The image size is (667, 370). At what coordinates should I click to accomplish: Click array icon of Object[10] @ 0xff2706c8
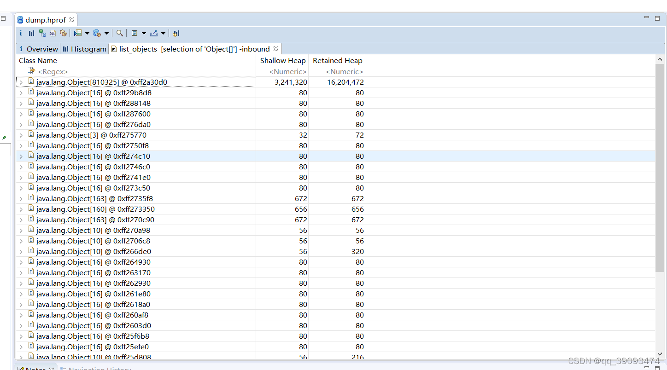(x=31, y=240)
